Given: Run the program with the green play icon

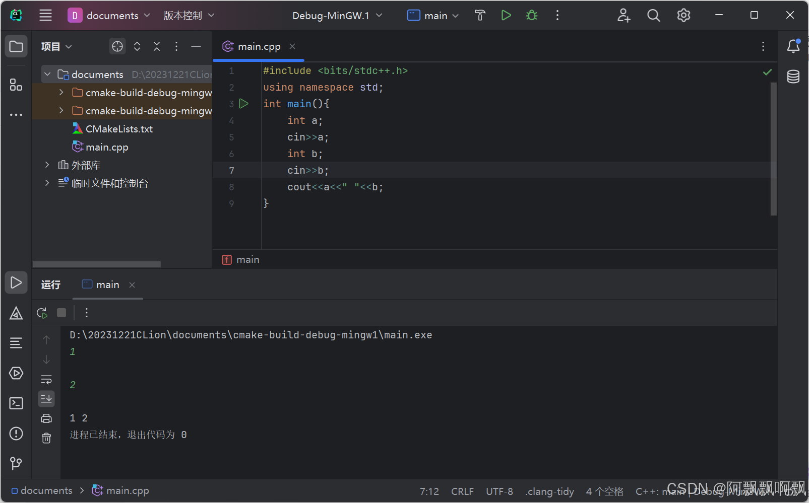Looking at the screenshot, I should coord(506,15).
